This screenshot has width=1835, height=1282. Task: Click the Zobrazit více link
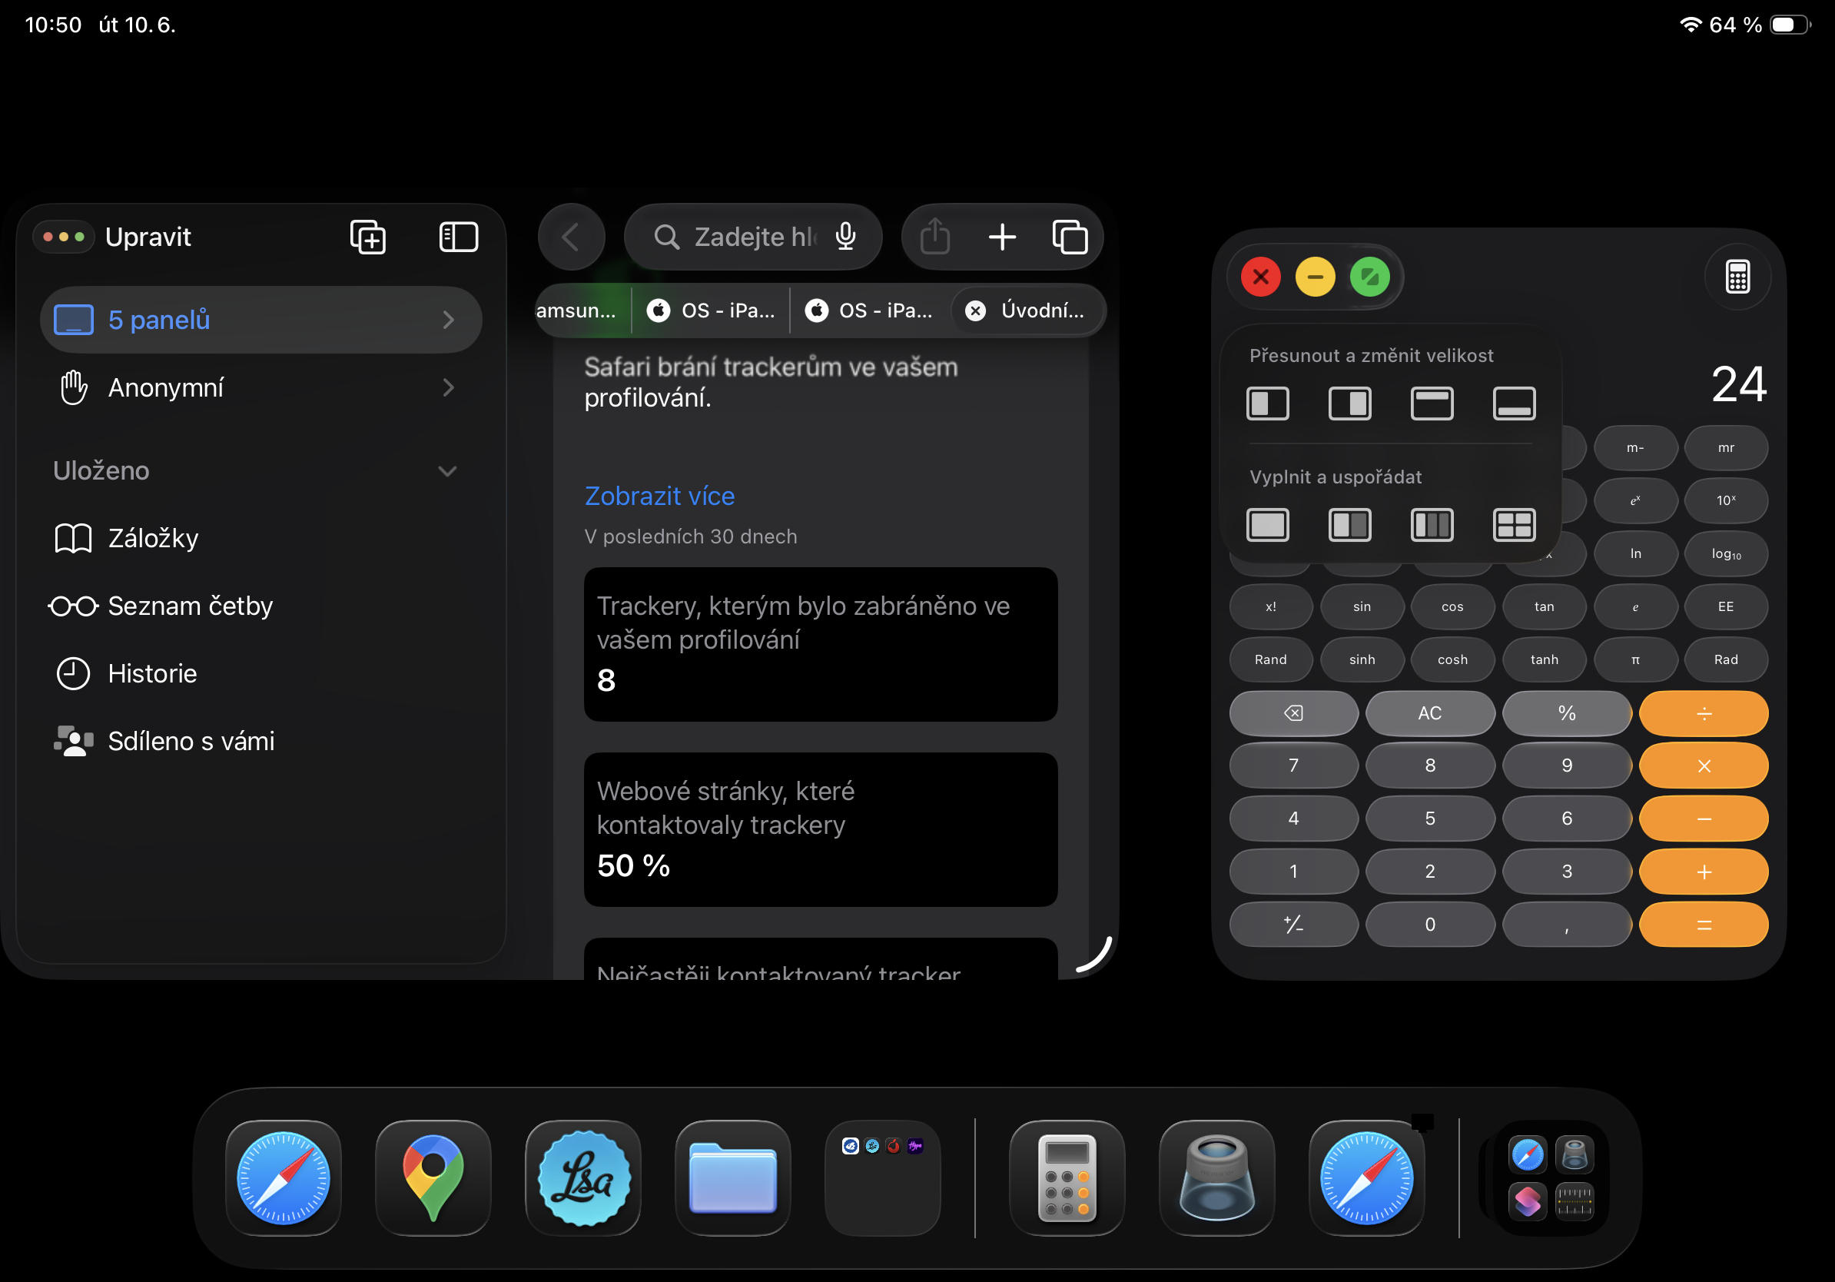(x=659, y=497)
